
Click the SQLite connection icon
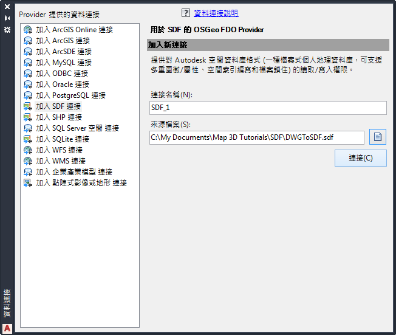28,139
